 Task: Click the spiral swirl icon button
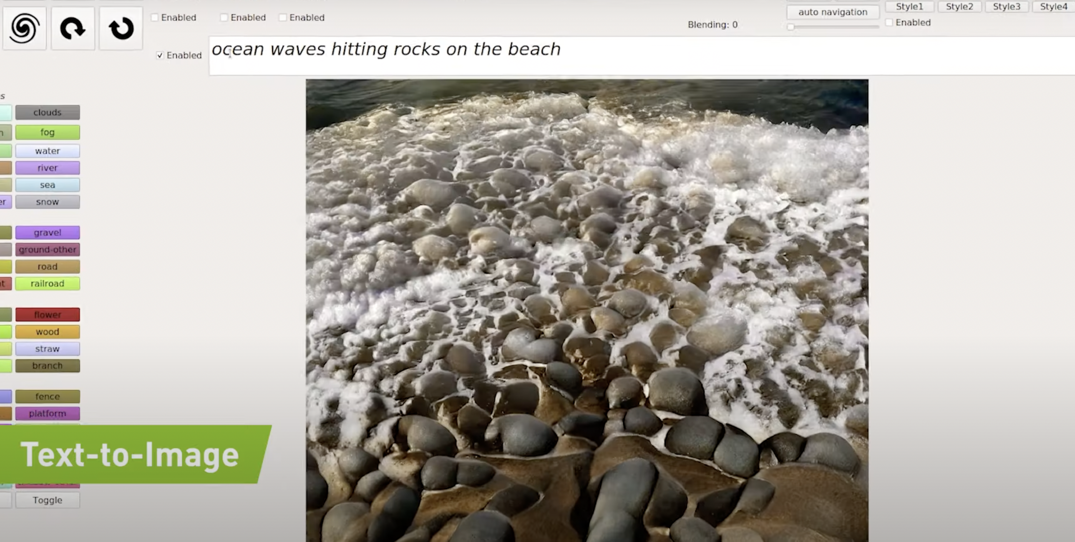click(x=24, y=28)
